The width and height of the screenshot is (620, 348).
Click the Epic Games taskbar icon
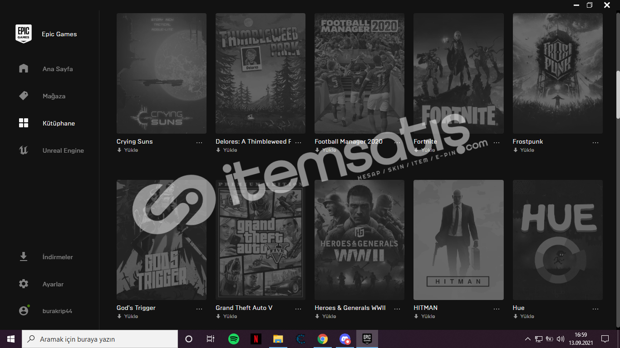[367, 339]
